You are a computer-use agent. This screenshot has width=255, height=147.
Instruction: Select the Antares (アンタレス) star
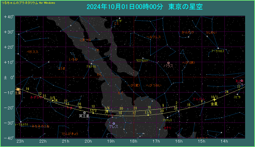coord(167,118)
